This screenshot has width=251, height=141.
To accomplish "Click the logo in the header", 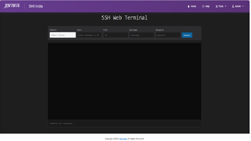I will click(12, 6).
